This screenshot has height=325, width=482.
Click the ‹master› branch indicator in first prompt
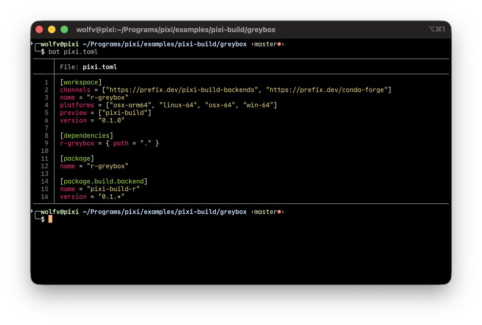click(x=268, y=44)
